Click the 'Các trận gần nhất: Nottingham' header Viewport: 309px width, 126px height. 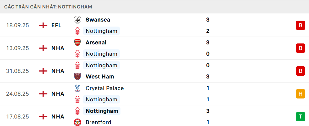(48, 7)
